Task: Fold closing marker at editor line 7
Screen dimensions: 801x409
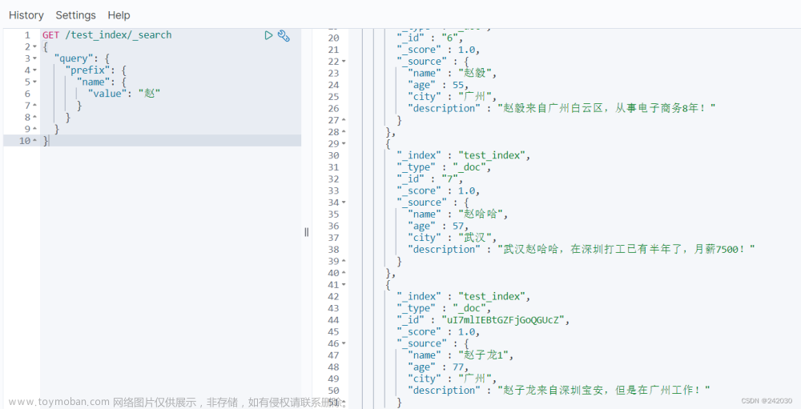Action: coord(34,106)
